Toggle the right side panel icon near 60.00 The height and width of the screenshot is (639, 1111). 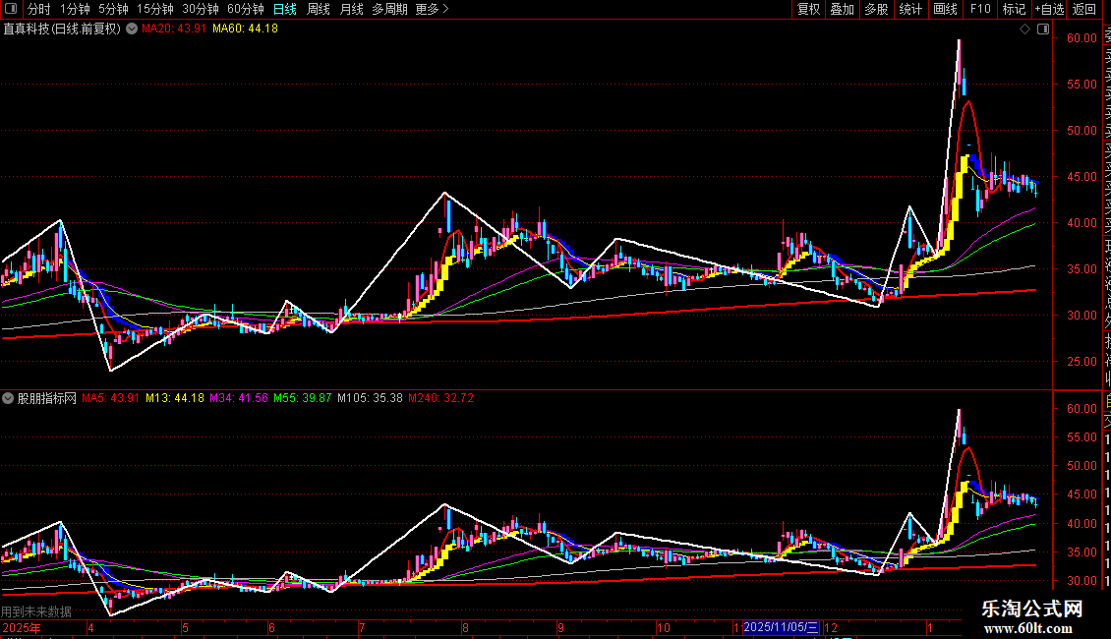pos(1043,29)
